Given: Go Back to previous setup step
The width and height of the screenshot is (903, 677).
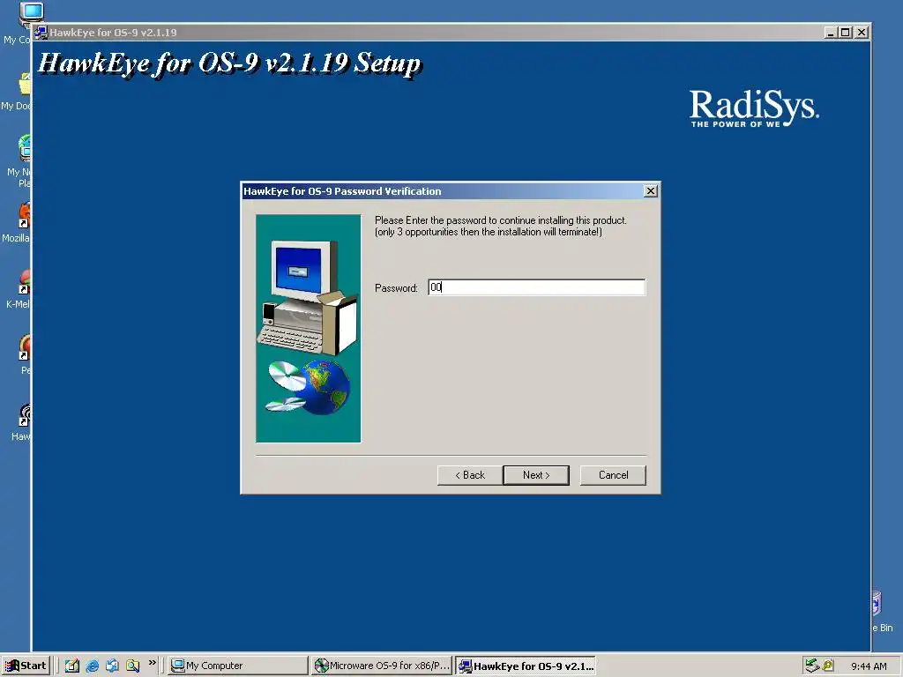Looking at the screenshot, I should (469, 475).
